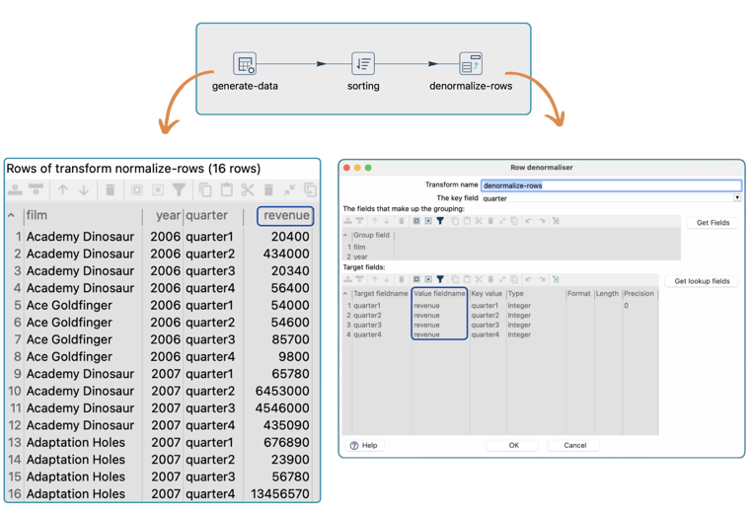Click quarter3 cell in preview row 7
The image size is (751, 514).
210,339
